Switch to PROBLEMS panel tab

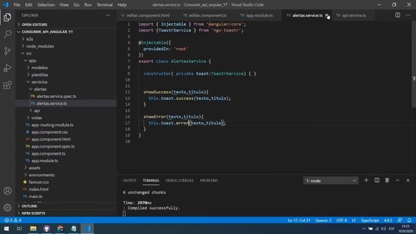point(209,181)
